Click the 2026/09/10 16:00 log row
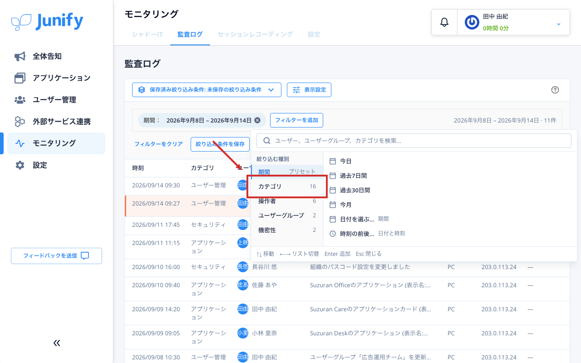581x363 pixels. 347,267
